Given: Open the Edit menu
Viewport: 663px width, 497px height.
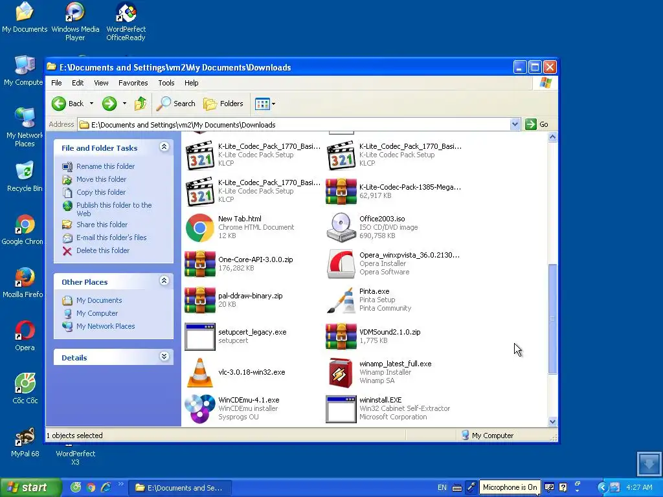Looking at the screenshot, I should point(78,83).
